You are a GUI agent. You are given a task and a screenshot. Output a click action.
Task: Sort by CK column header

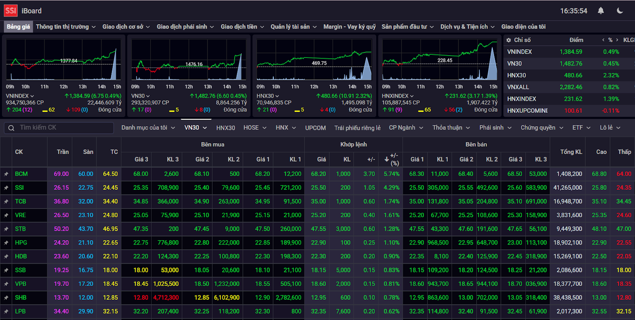pyautogui.click(x=19, y=152)
